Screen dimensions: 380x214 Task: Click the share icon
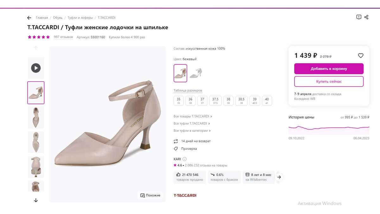tap(366, 17)
